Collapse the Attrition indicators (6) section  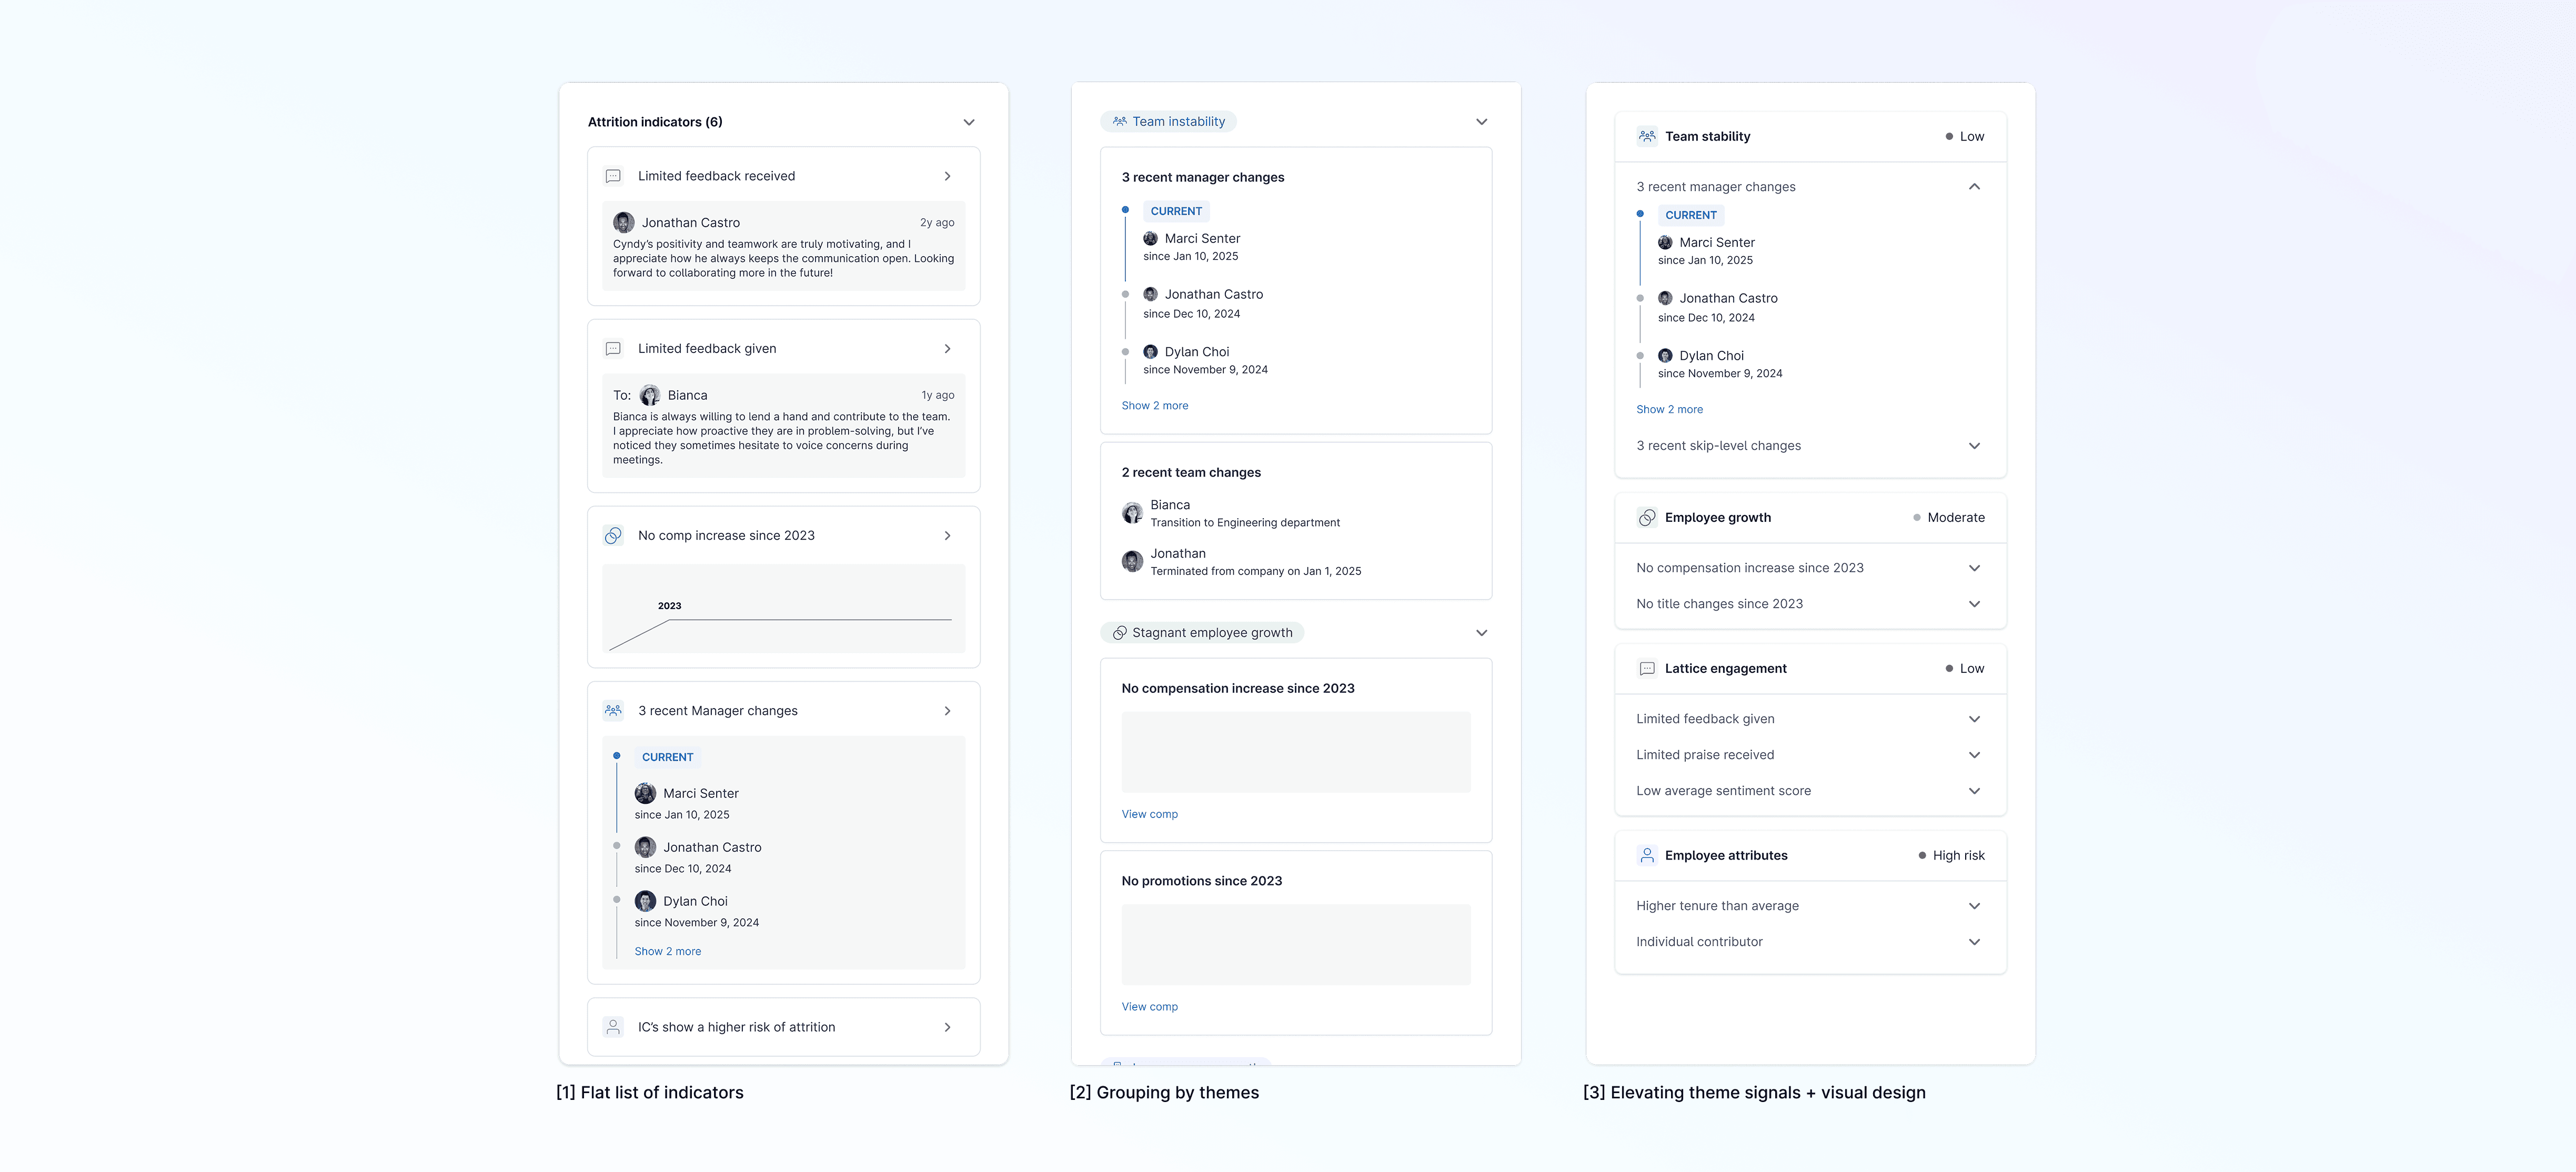(968, 122)
